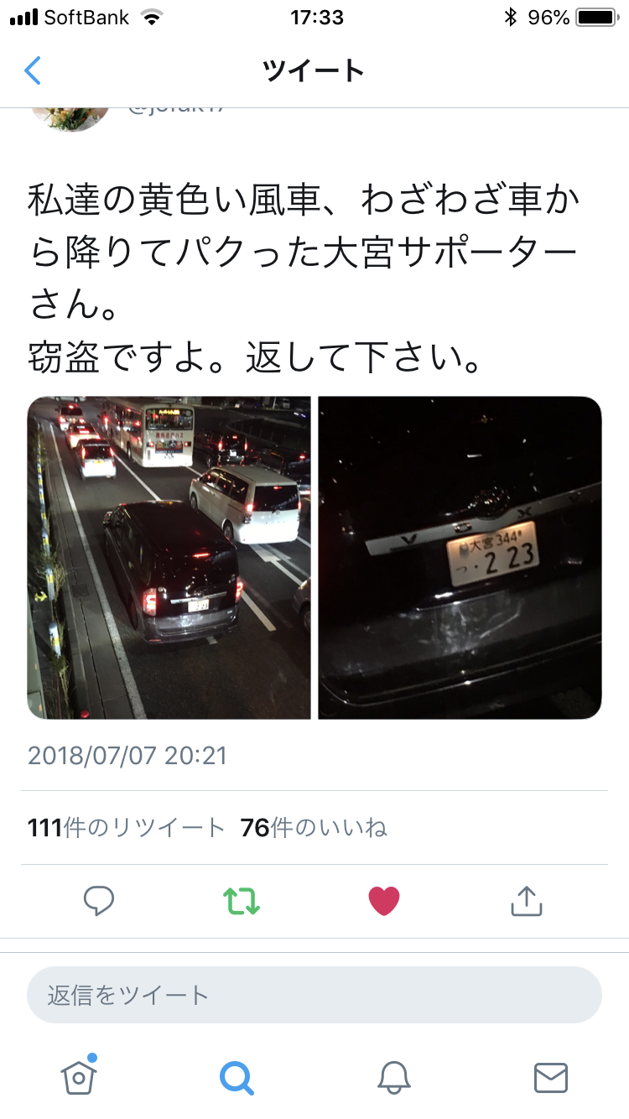Open notifications bell tab
This screenshot has width=629, height=1119.
pos(393,1077)
